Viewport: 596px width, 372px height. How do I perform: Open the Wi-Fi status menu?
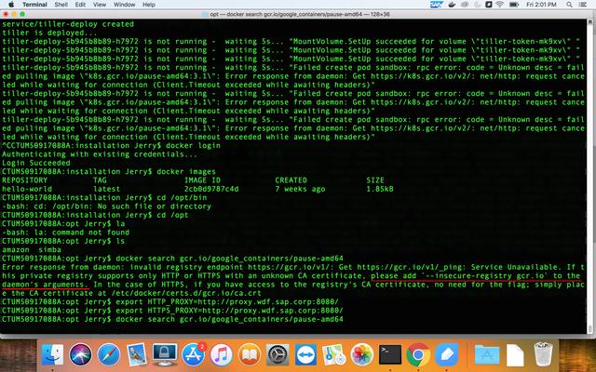pos(500,5)
